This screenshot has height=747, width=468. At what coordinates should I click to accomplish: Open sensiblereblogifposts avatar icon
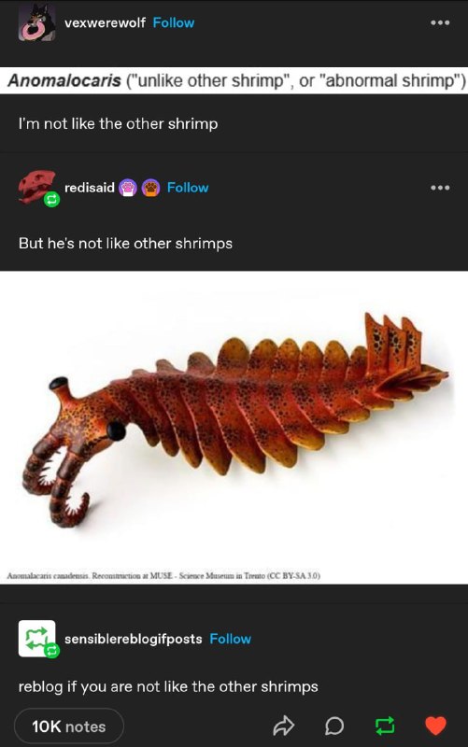coord(37,639)
